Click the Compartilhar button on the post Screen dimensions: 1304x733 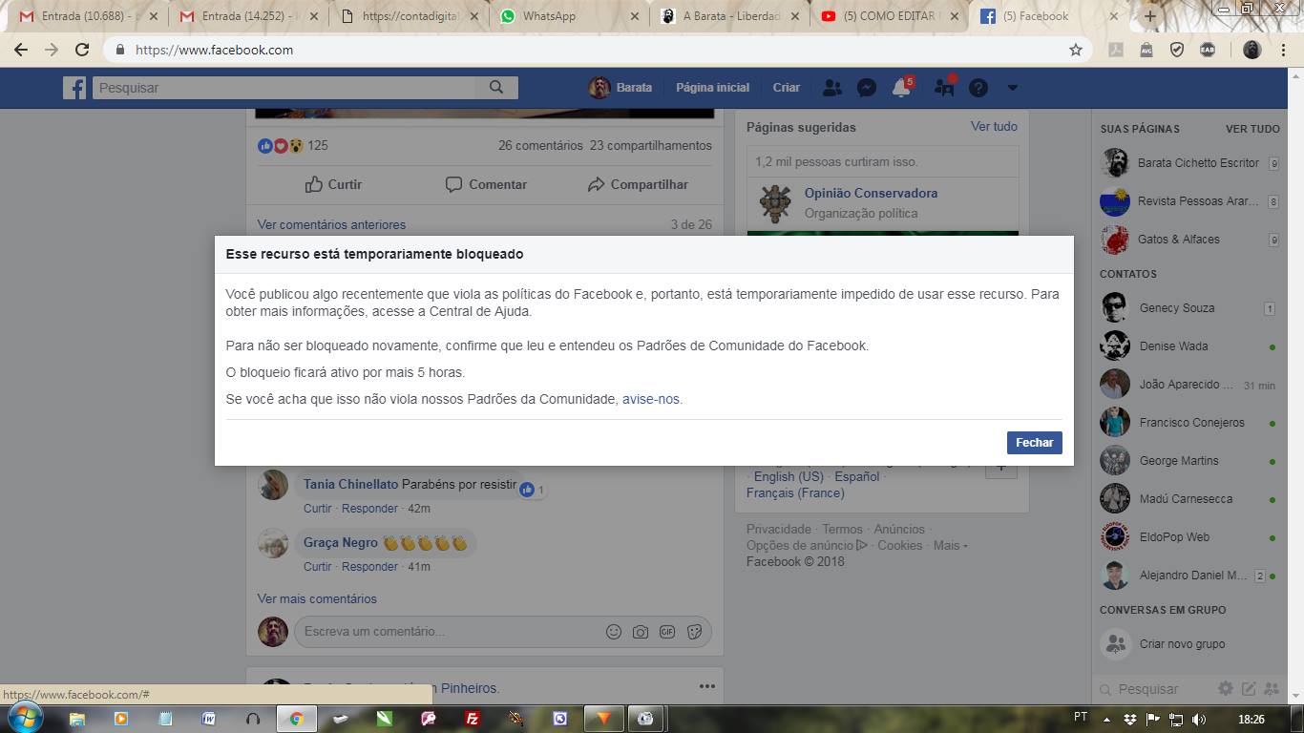tap(638, 184)
